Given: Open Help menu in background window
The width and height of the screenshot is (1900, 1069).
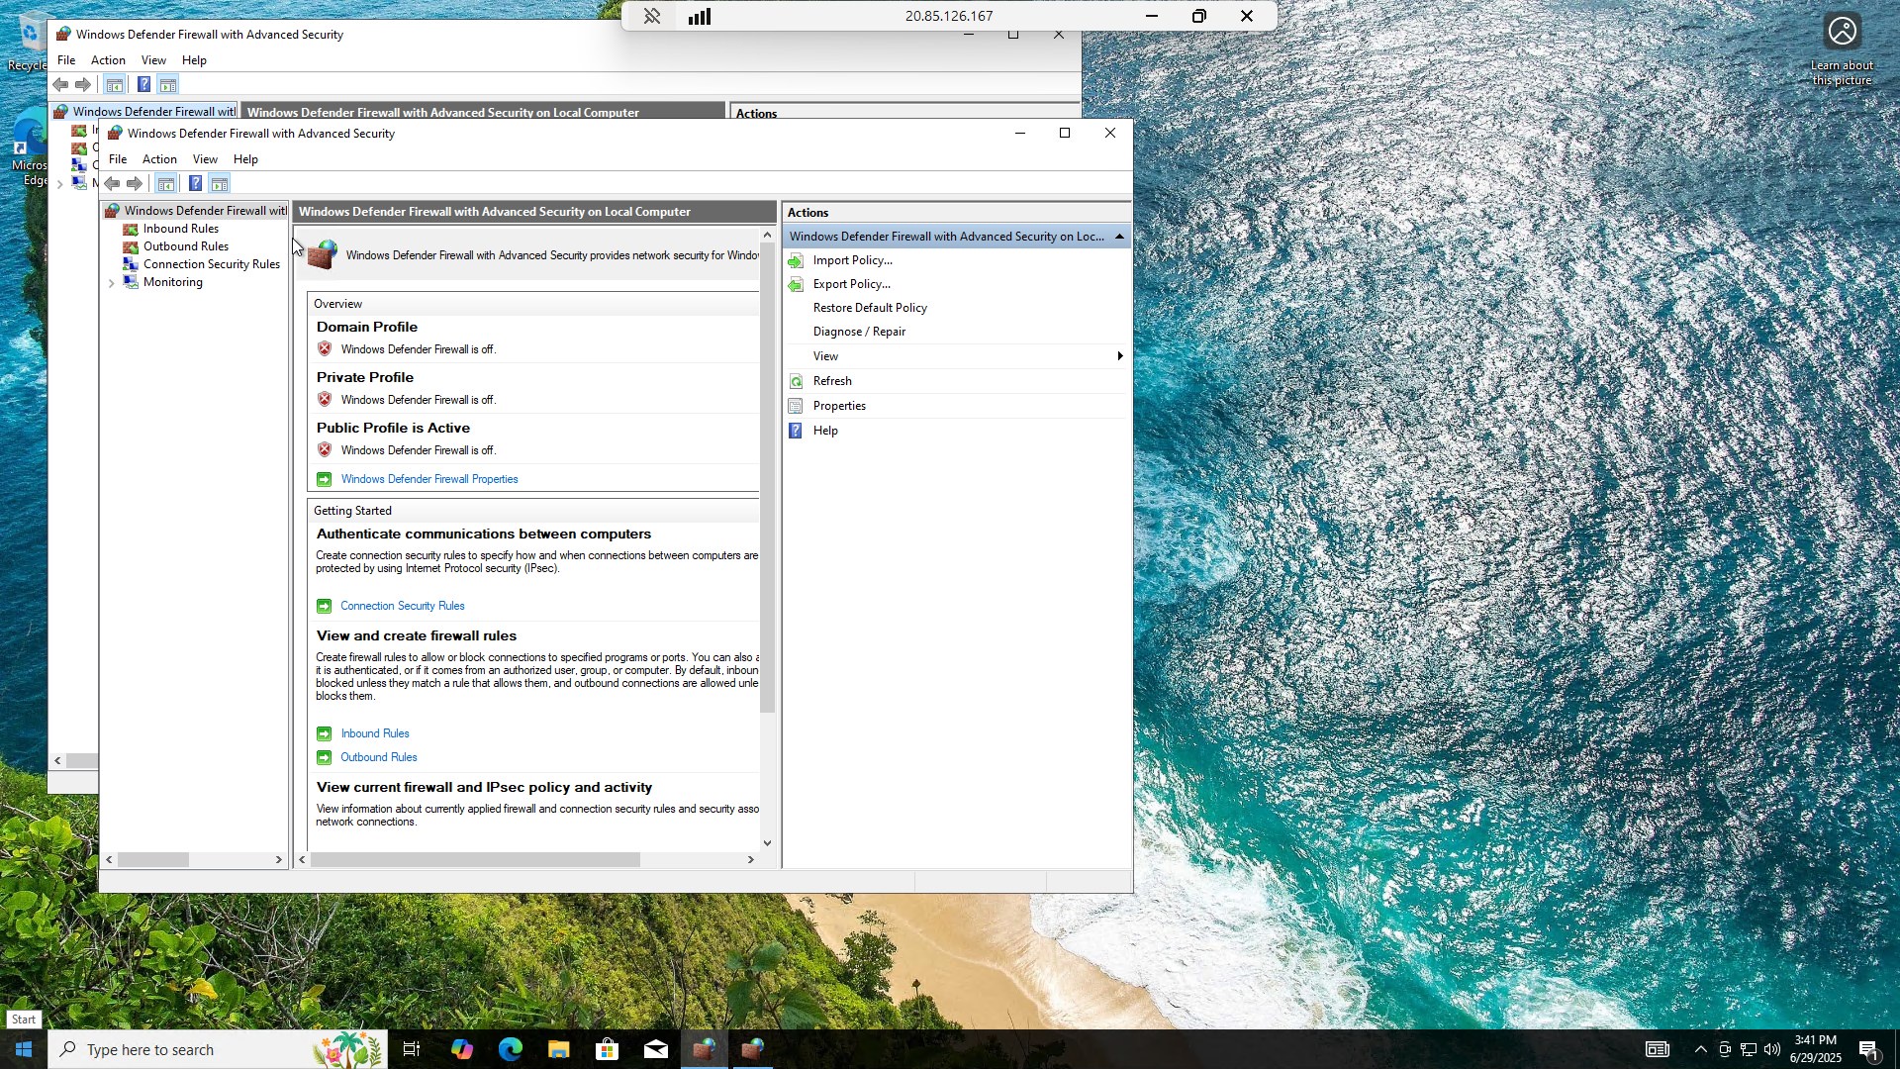Looking at the screenshot, I should tap(194, 60).
